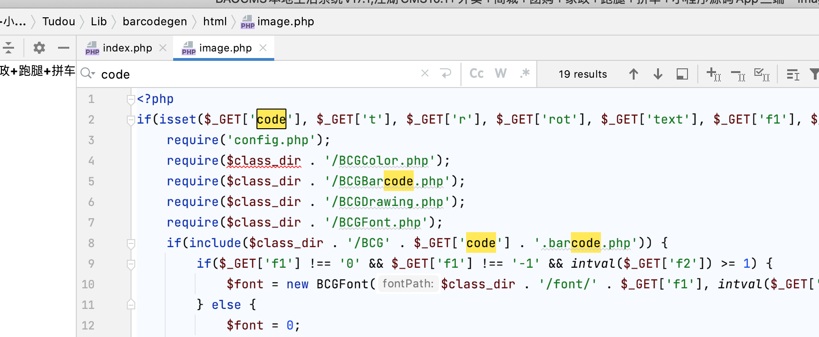The image size is (819, 337).
Task: Click '$font = 0;' on line 12
Action: (x=263, y=325)
